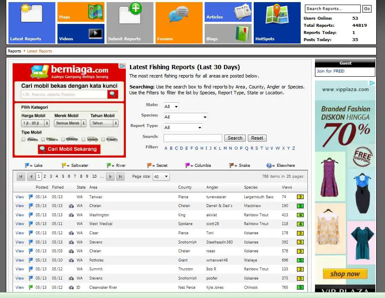Go to the Forums tile

179,23
